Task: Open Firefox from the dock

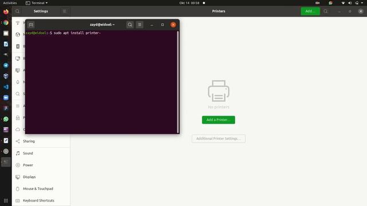Action: (6, 11)
